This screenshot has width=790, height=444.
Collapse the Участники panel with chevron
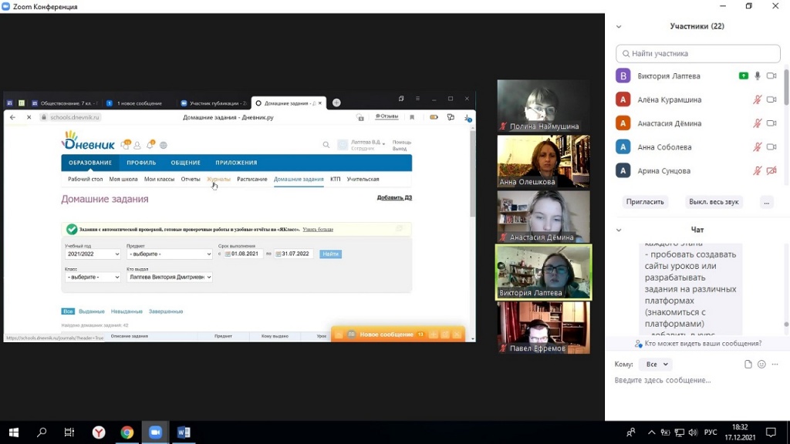[x=619, y=26]
